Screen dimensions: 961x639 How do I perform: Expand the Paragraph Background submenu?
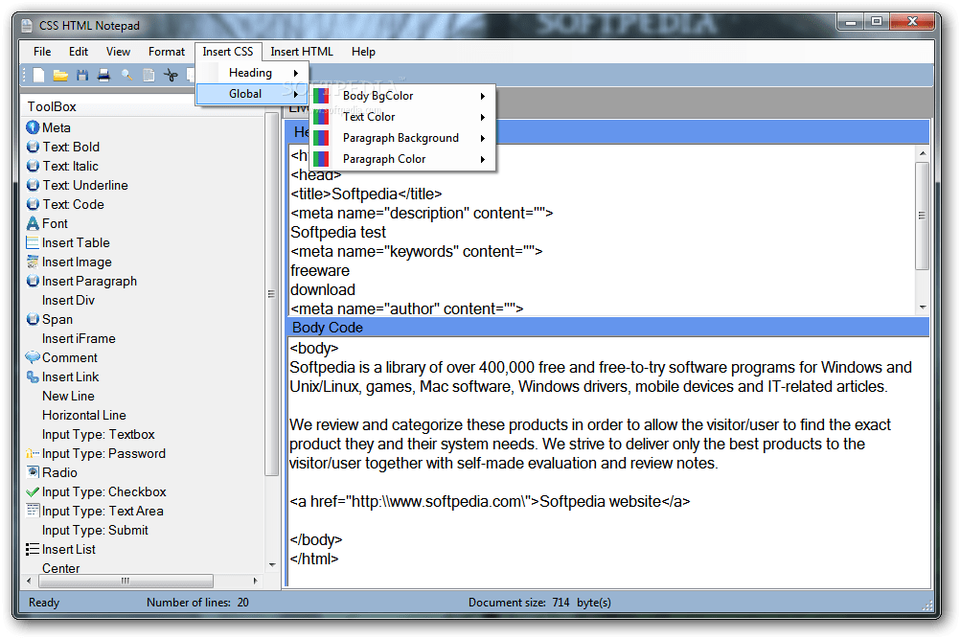[x=402, y=138]
